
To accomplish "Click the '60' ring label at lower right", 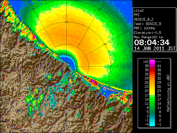I will click(x=100, y=124).
